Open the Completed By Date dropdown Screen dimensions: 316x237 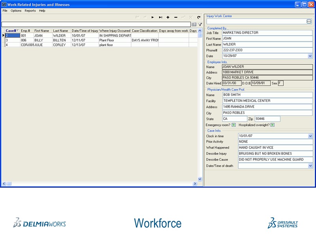(309, 56)
